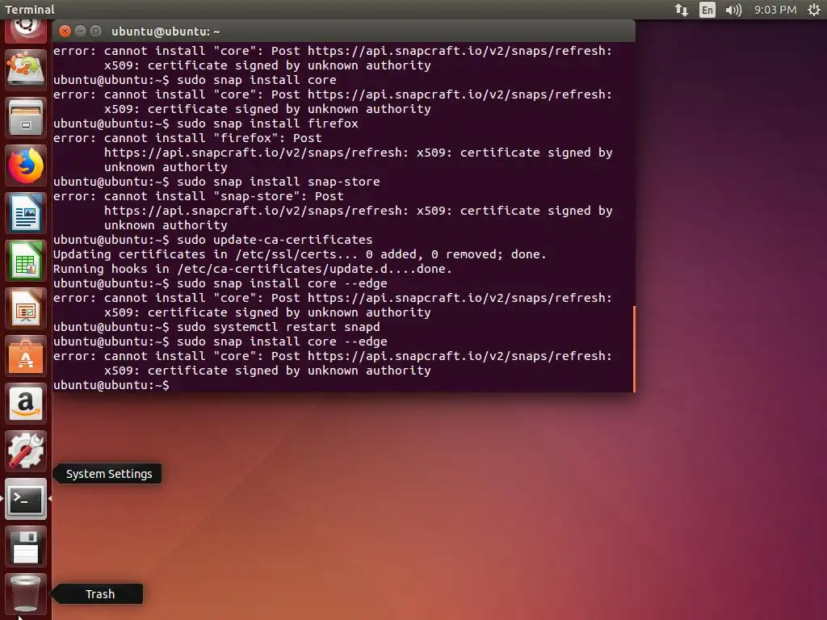The width and height of the screenshot is (827, 620).
Task: Click 'Running hooks in /etc/ca-certificates/update.d' line
Action: tap(253, 269)
